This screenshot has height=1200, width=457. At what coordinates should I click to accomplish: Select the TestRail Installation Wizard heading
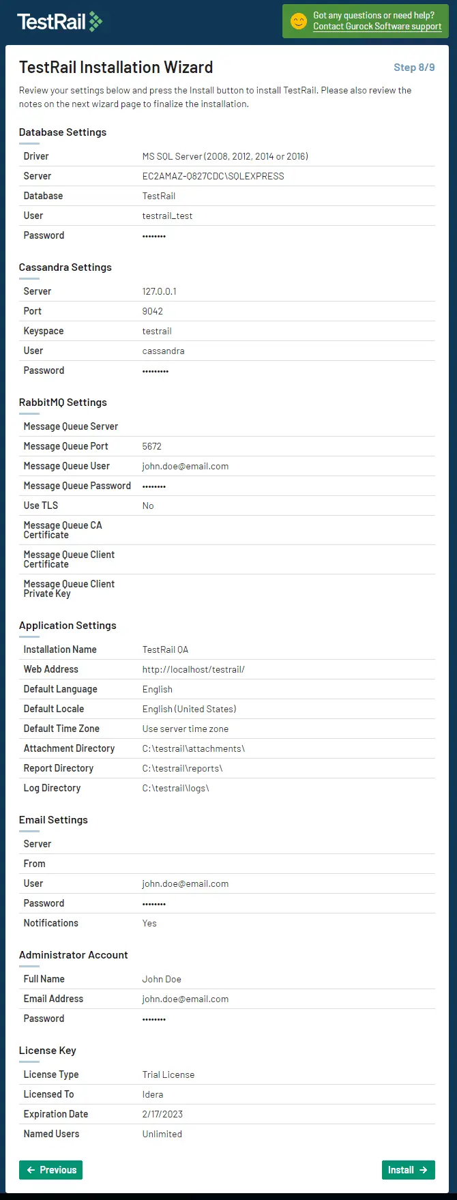coord(116,68)
